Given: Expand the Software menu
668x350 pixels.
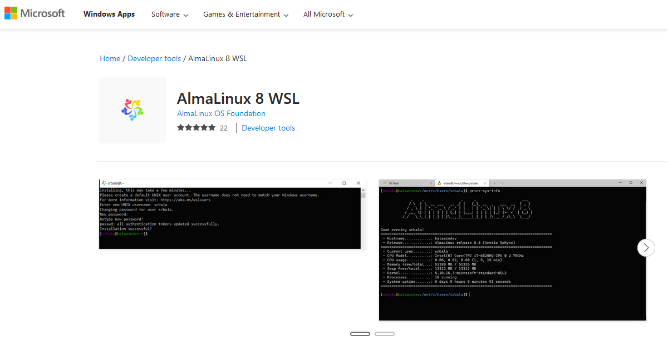Looking at the screenshot, I should click(170, 14).
